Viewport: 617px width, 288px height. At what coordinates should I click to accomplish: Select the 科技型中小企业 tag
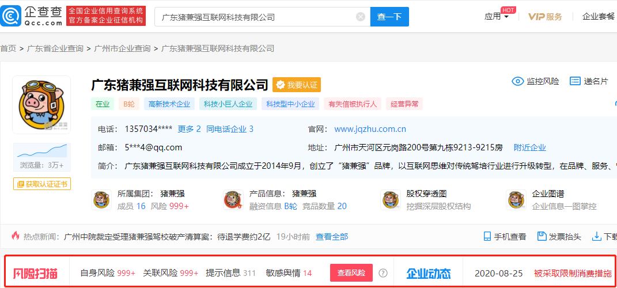[x=290, y=104]
